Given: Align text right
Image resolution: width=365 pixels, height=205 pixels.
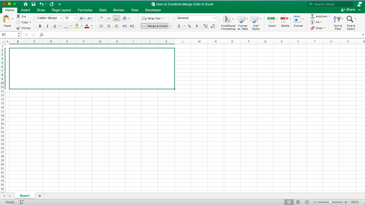Looking at the screenshot, I should [x=116, y=26].
